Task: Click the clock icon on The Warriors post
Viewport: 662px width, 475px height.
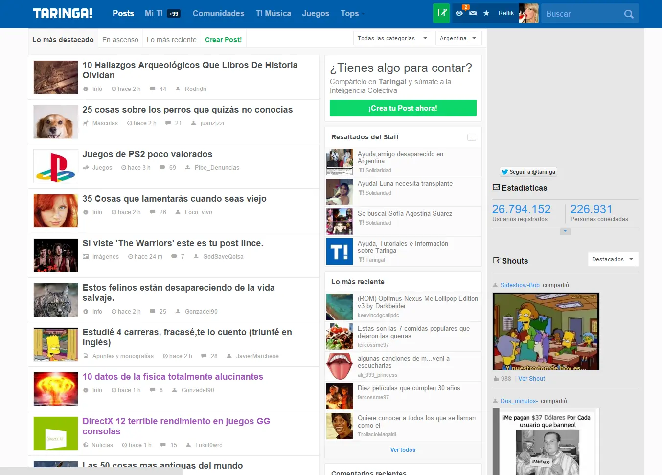Action: 131,257
